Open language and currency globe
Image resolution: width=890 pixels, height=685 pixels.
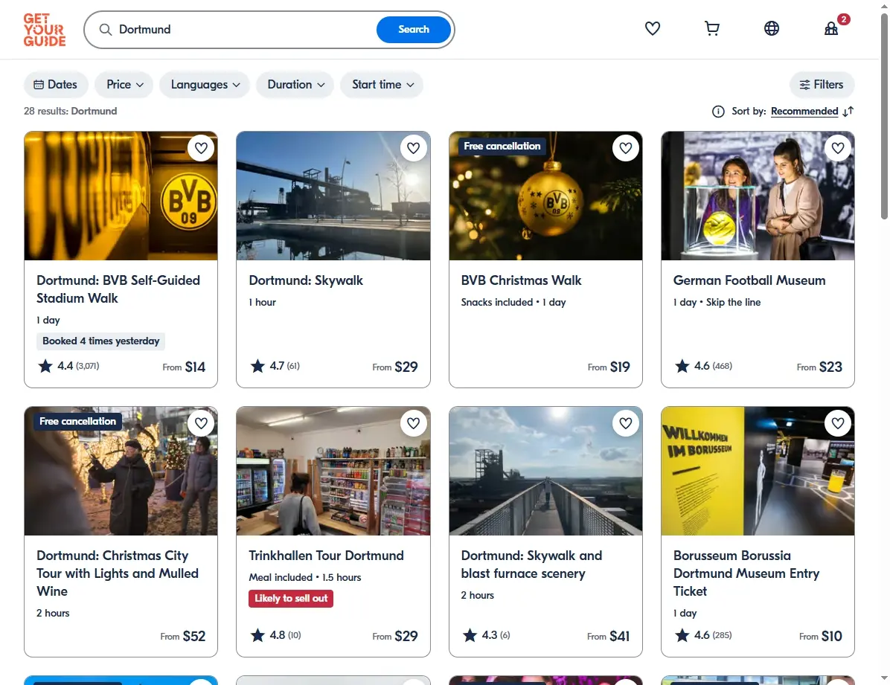772,28
